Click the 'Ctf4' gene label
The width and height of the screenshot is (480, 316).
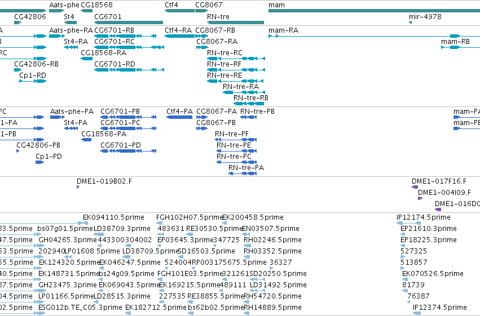pyautogui.click(x=171, y=5)
